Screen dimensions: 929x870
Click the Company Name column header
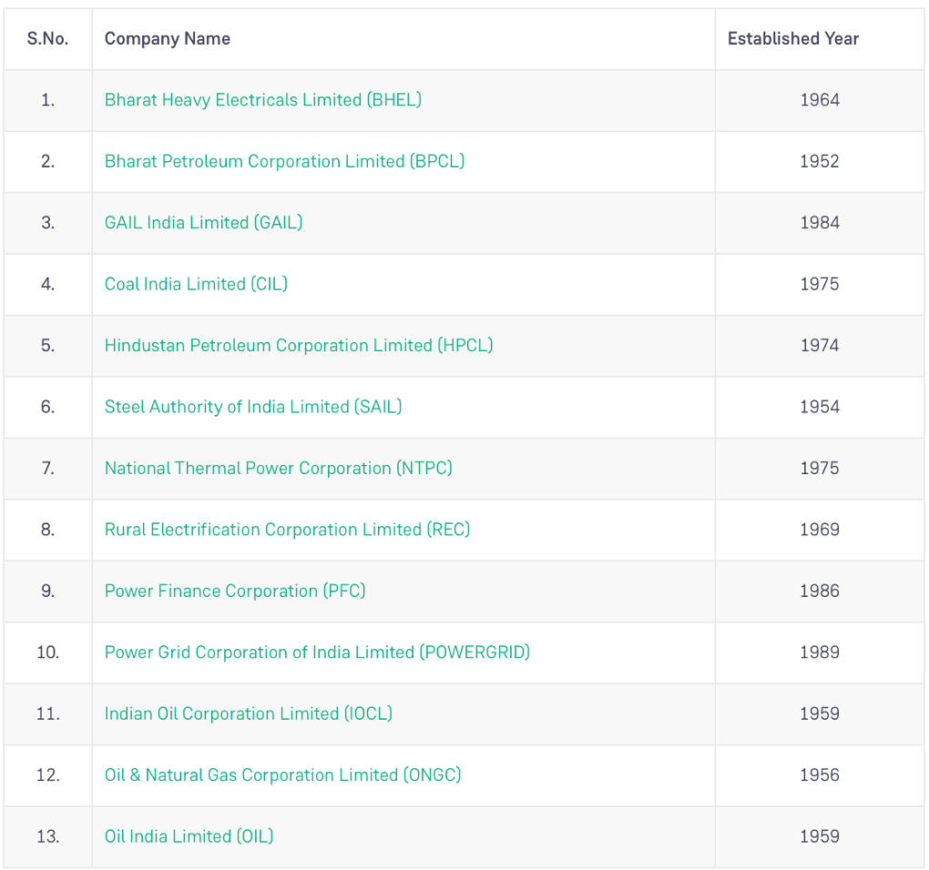click(168, 39)
